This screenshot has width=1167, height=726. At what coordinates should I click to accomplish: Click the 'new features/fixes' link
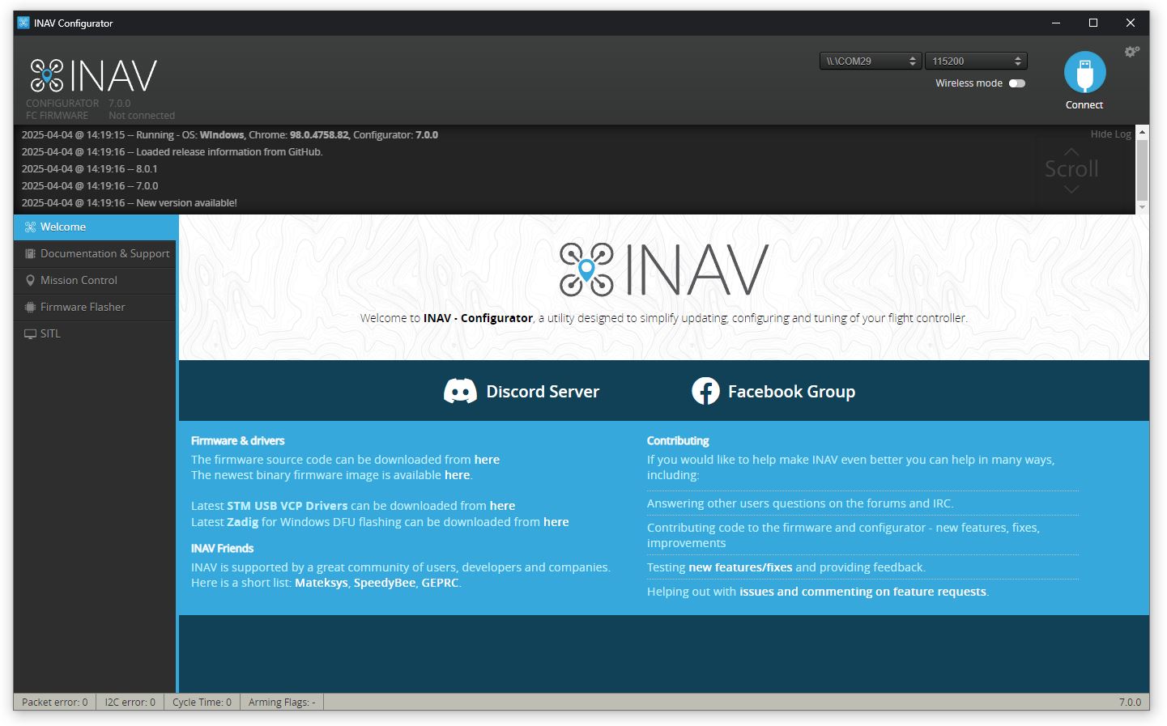point(740,567)
